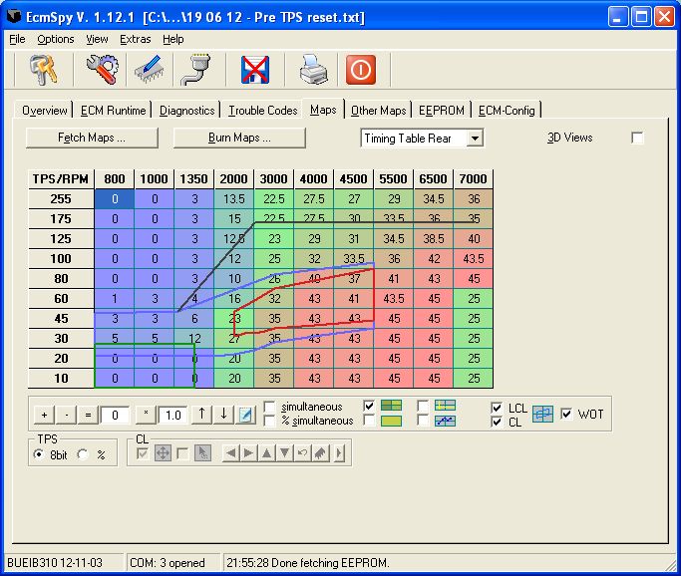The width and height of the screenshot is (681, 576).
Task: Click the printer icon
Action: pyautogui.click(x=314, y=70)
